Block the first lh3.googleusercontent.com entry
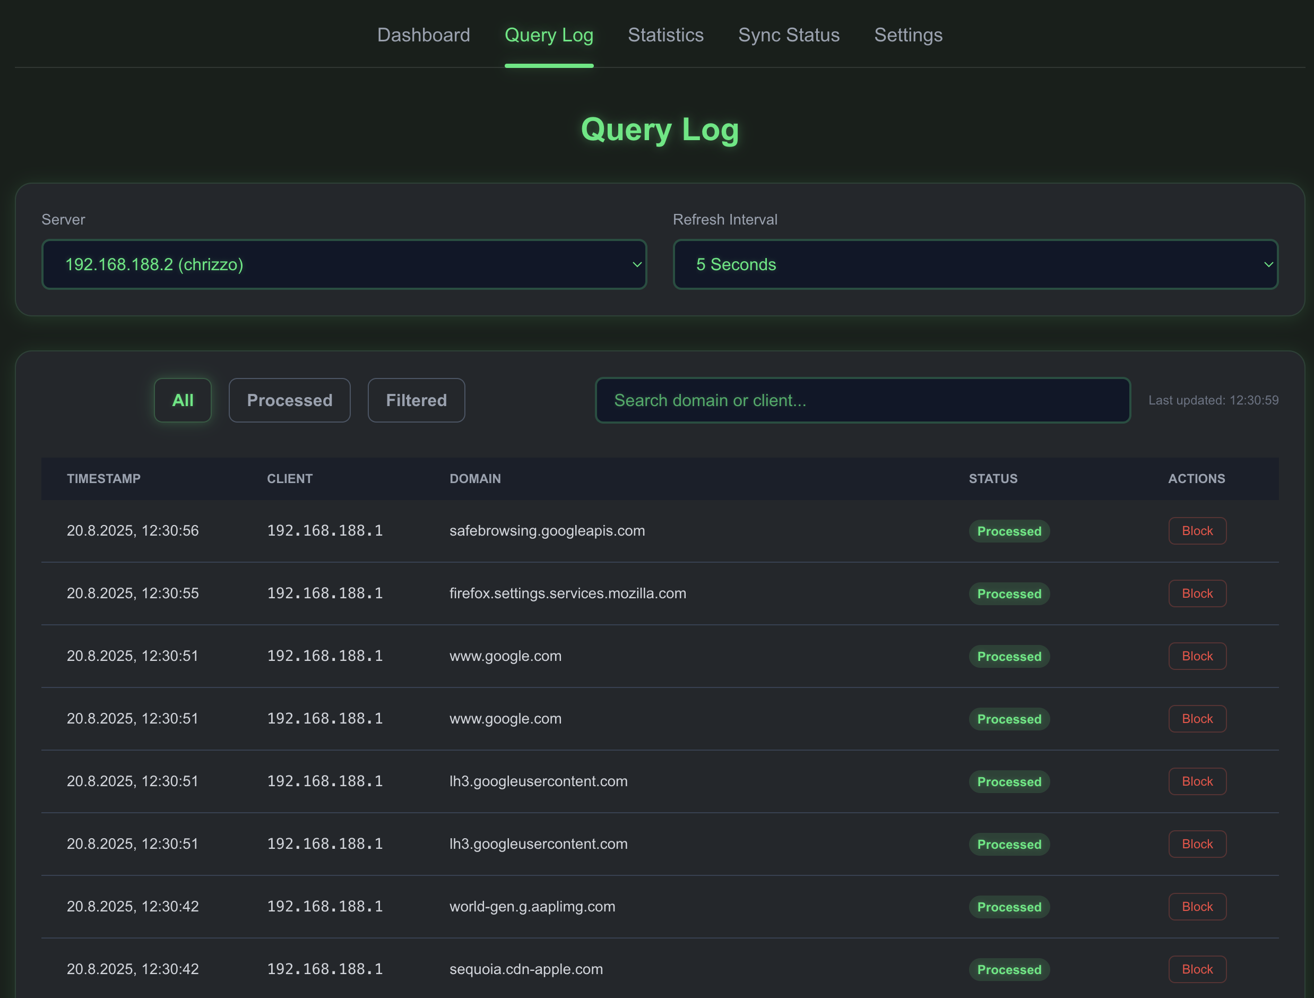 coord(1197,782)
